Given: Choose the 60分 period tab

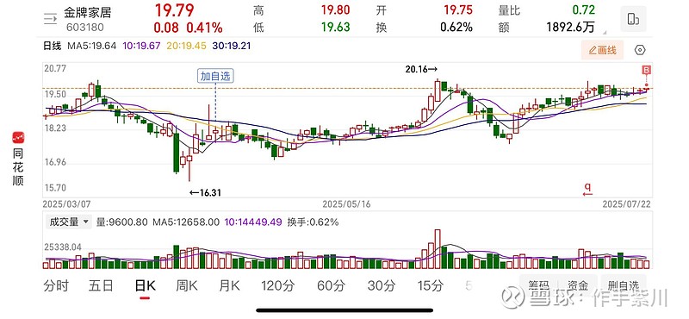Looking at the screenshot, I should [332, 286].
